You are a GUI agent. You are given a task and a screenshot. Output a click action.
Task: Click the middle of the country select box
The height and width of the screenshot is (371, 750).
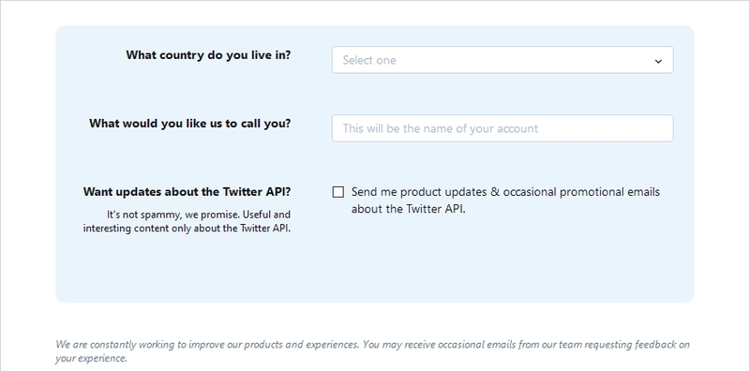(502, 60)
